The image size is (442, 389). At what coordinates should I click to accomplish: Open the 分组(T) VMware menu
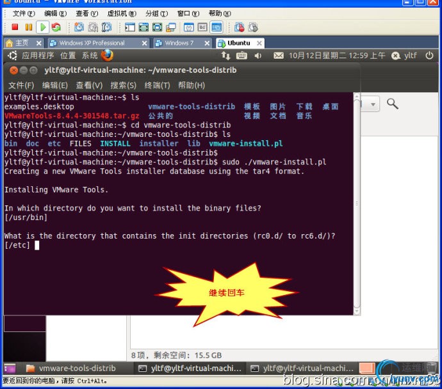[x=156, y=13]
